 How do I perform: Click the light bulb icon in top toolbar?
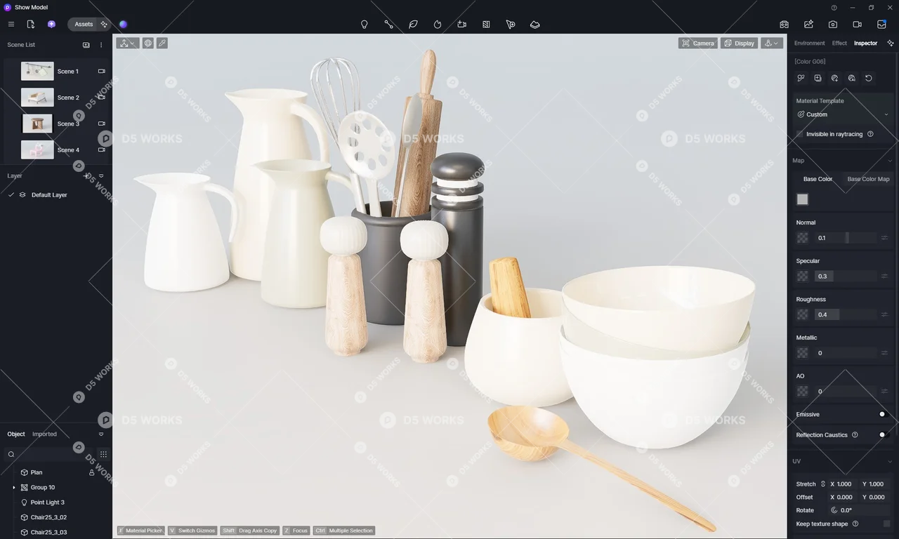pos(365,25)
